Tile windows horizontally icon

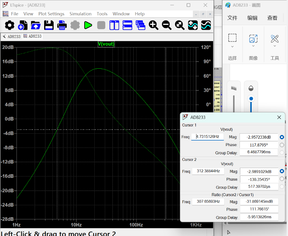point(127,25)
